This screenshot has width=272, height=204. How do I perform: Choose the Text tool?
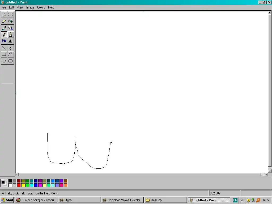pos(11,41)
